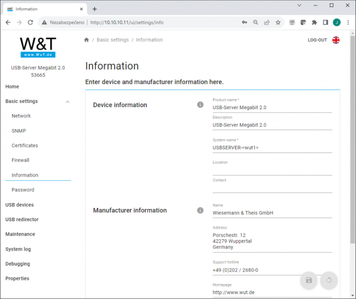
Task: Reload the page
Action: click(30, 22)
